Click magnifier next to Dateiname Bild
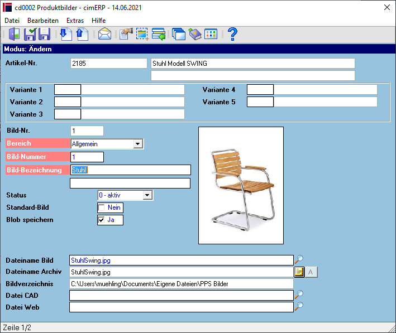396x333 pixels. [299, 259]
